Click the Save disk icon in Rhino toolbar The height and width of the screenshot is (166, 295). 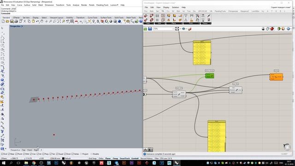(12, 22)
